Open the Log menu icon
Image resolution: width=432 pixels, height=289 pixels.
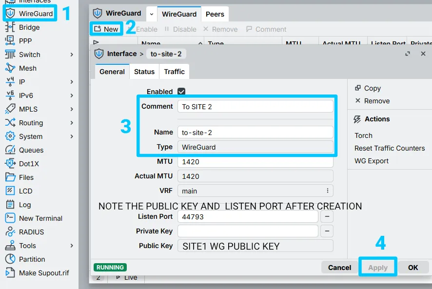(x=10, y=204)
